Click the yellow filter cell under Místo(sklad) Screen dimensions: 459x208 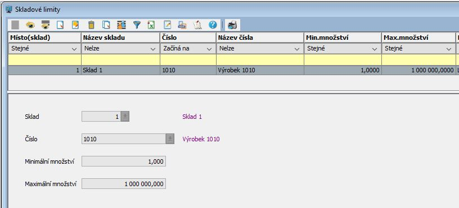click(x=44, y=60)
